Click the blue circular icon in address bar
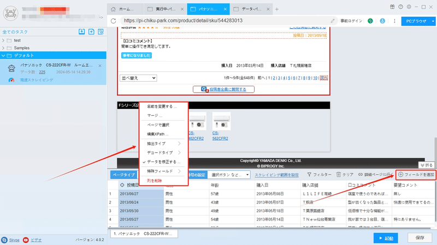Screen dimensions: 437x245 click(382, 21)
